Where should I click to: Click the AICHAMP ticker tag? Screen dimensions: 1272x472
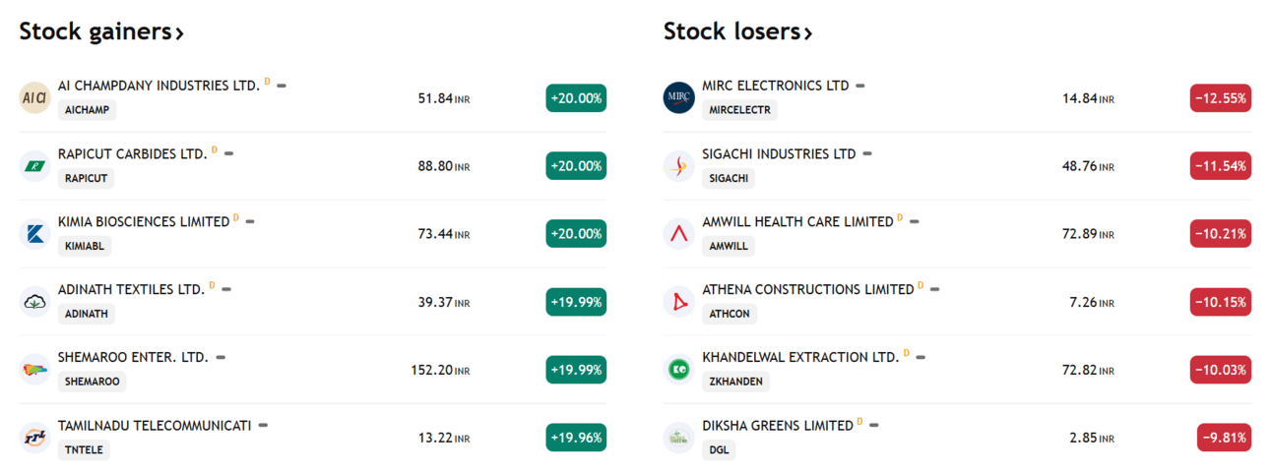click(x=87, y=110)
